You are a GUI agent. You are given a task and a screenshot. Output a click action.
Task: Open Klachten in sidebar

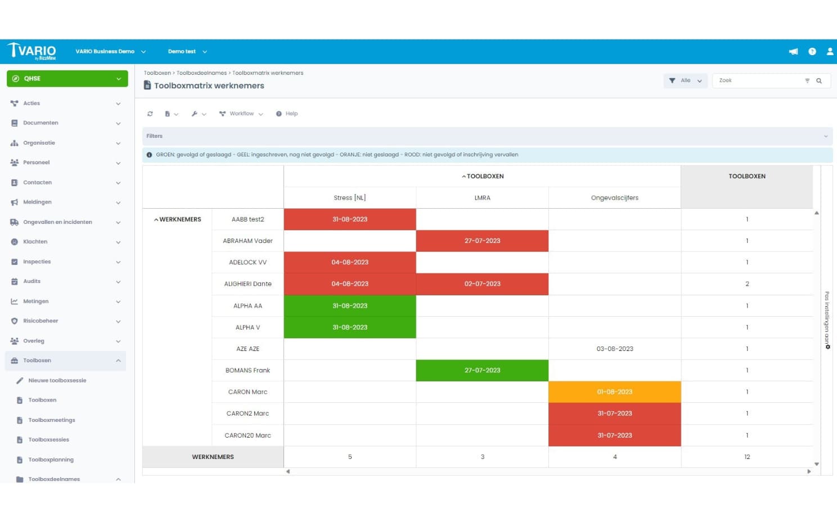click(35, 242)
